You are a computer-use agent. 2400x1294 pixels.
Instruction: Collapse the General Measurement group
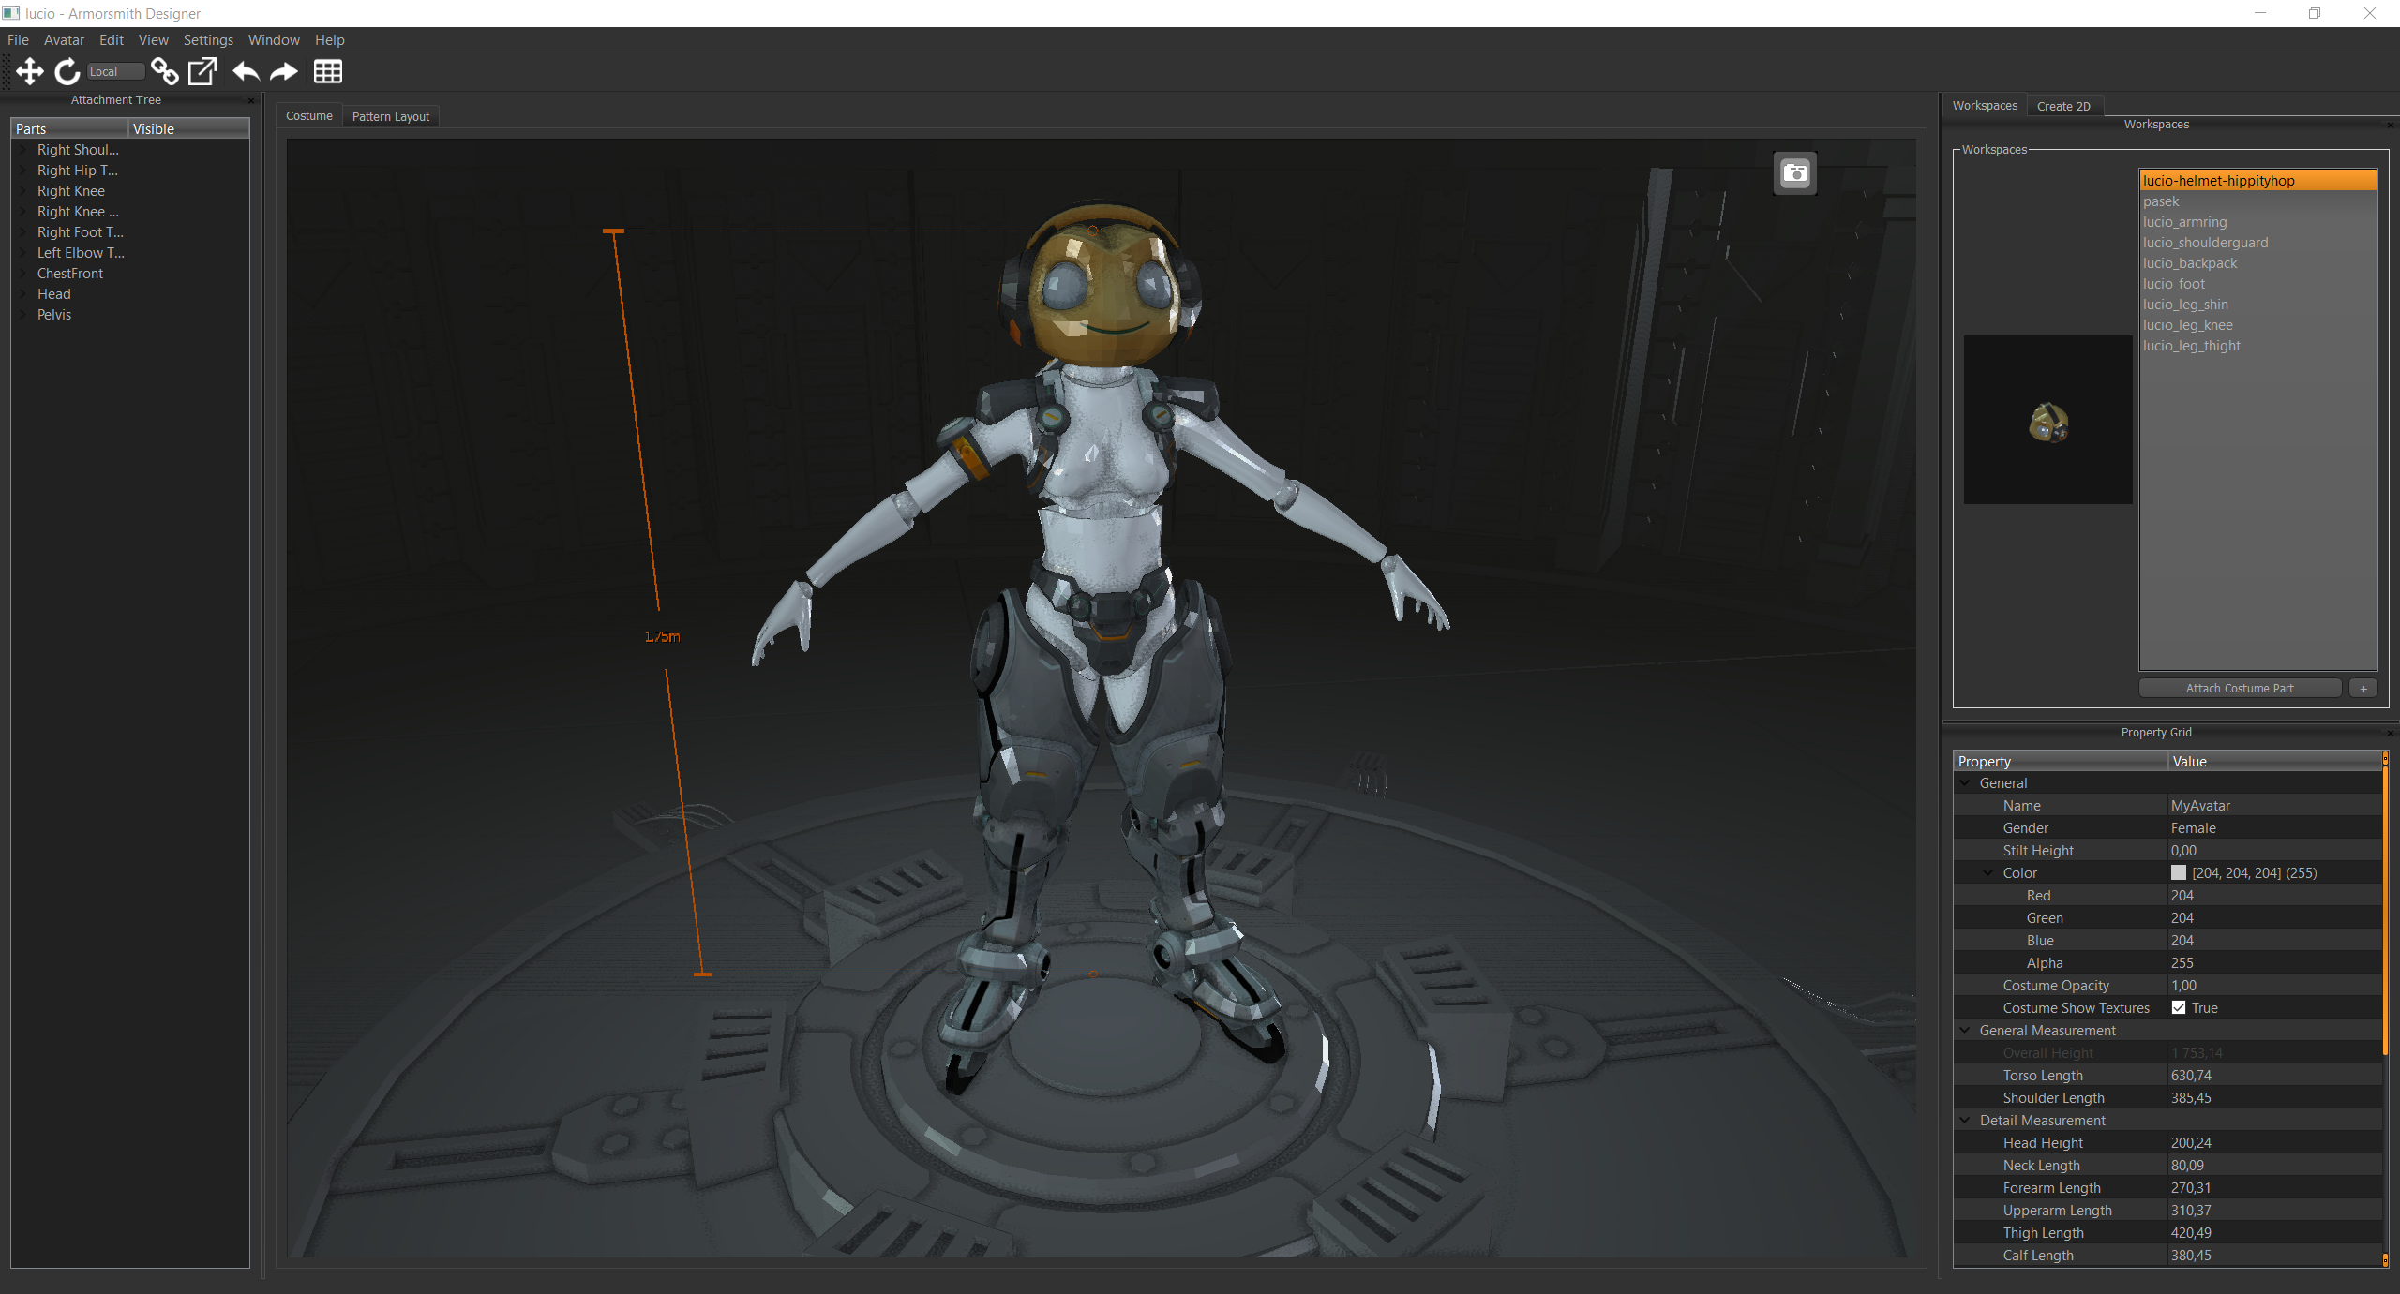point(1965,1030)
